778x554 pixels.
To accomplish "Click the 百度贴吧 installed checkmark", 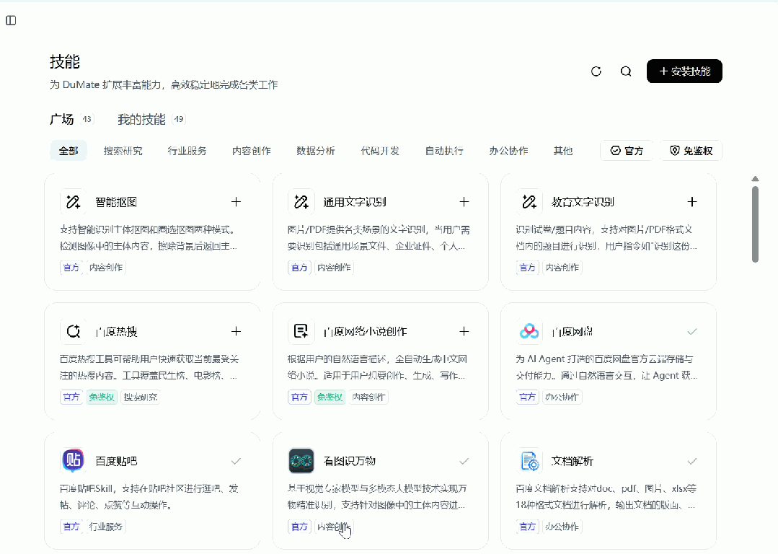I will click(x=237, y=461).
